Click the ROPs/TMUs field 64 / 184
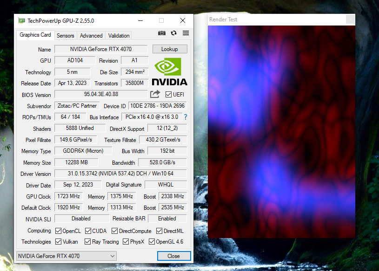This screenshot has height=271, width=379. coord(70,116)
